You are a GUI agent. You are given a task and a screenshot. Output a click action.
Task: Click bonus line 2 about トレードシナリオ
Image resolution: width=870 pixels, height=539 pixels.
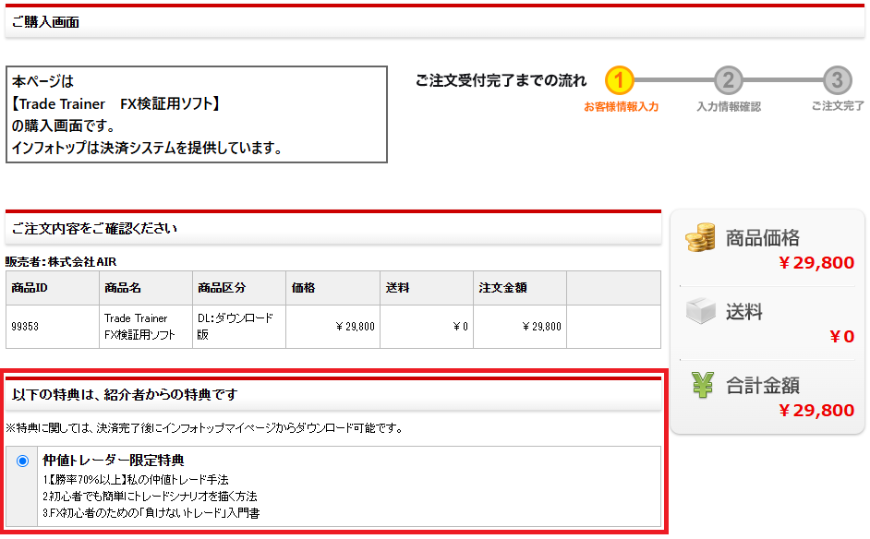pos(150,497)
